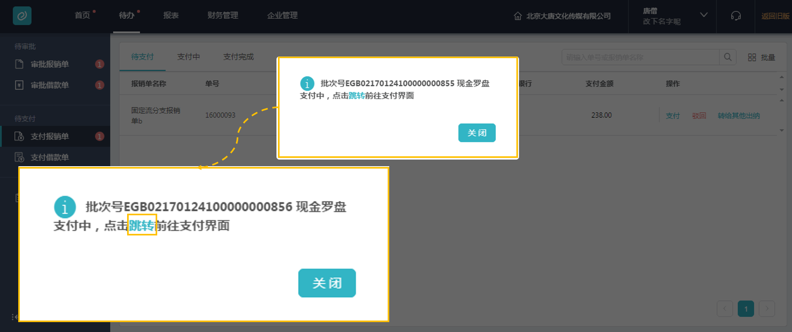The height and width of the screenshot is (332, 792).
Task: Open 审批报销单 in the sidebar
Action: pyautogui.click(x=50, y=64)
